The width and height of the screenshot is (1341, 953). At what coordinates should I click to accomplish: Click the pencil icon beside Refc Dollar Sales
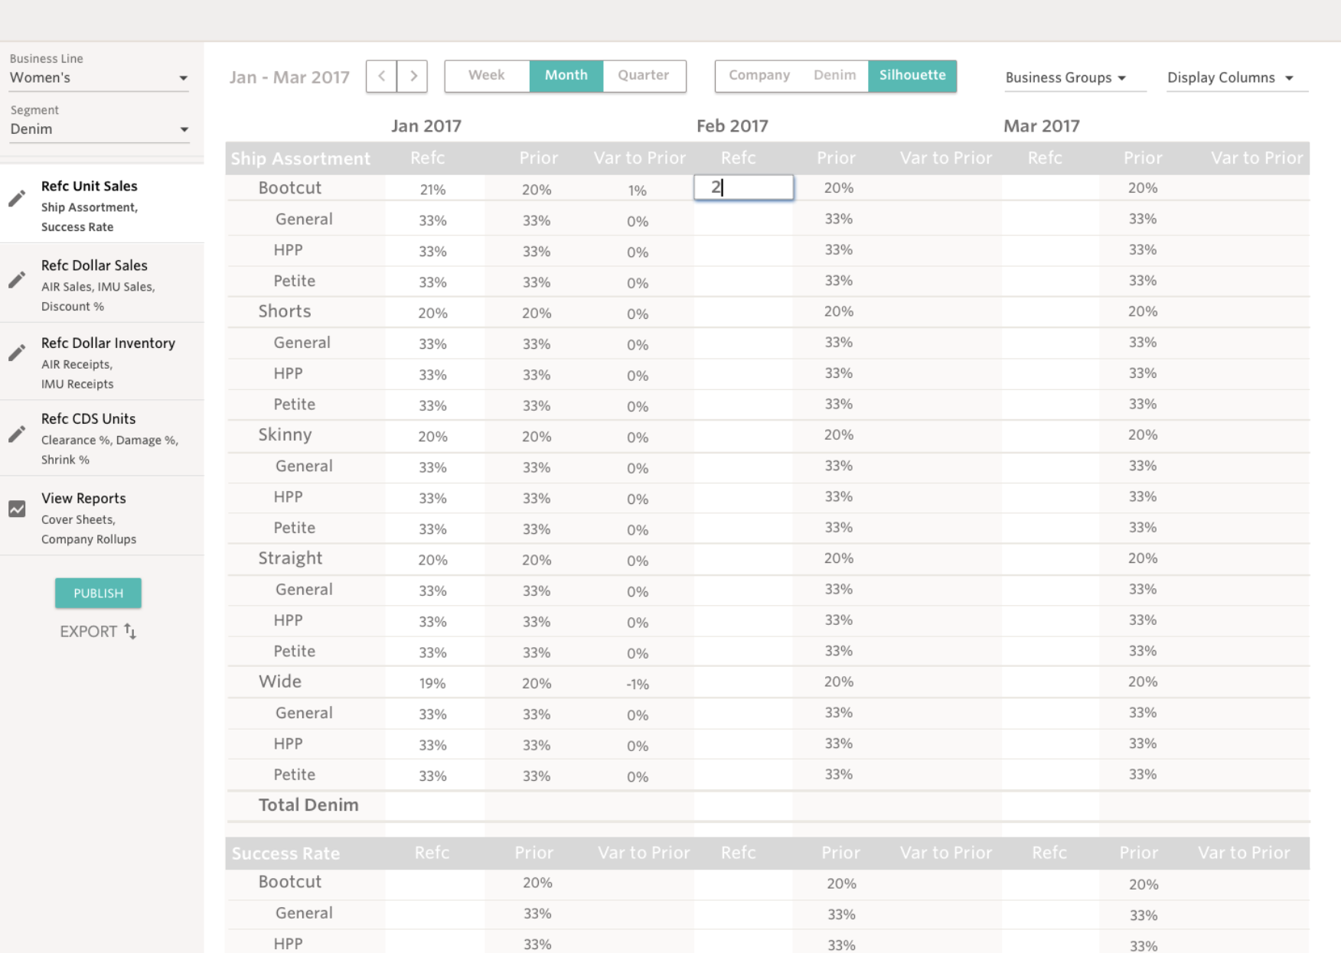pyautogui.click(x=17, y=280)
